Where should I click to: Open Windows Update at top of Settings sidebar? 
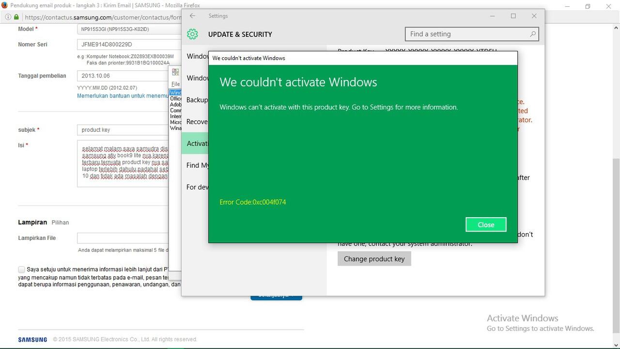coord(196,56)
